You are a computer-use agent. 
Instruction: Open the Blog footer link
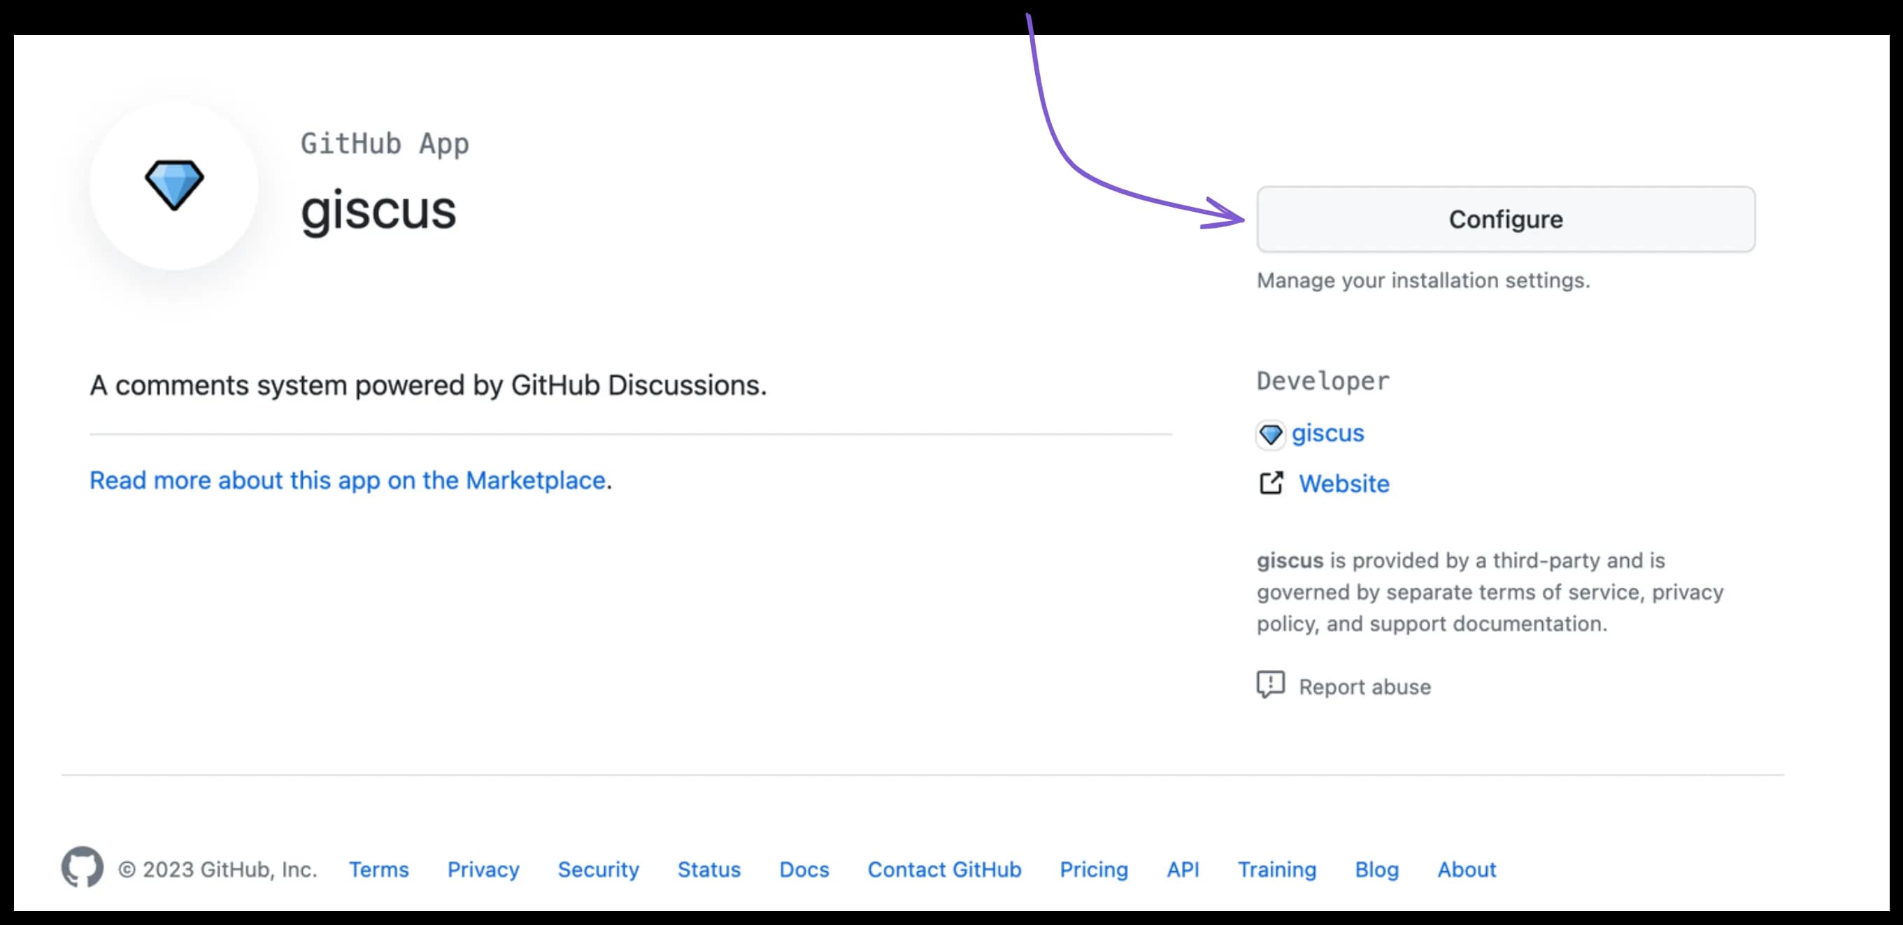1377,870
